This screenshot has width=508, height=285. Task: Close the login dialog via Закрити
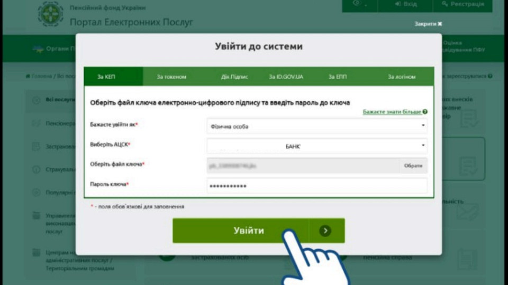428,24
